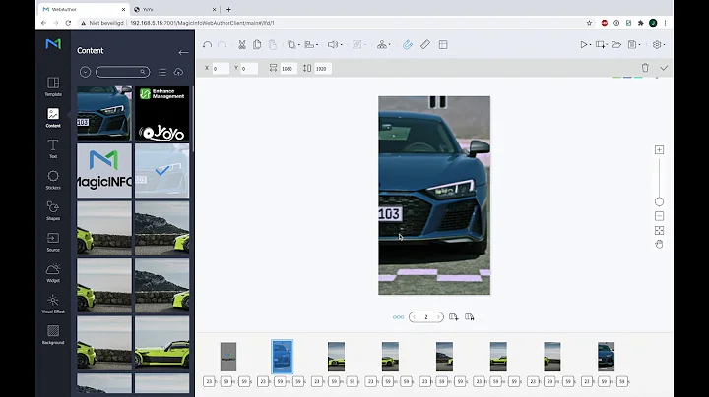Open the Widget panel
The height and width of the screenshot is (397, 709).
pos(53,272)
